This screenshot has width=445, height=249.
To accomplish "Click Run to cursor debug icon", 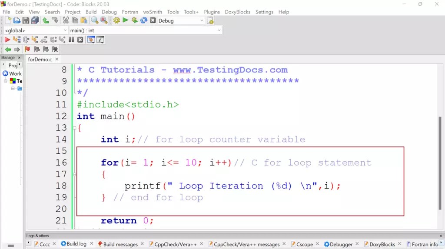I will point(17,40).
